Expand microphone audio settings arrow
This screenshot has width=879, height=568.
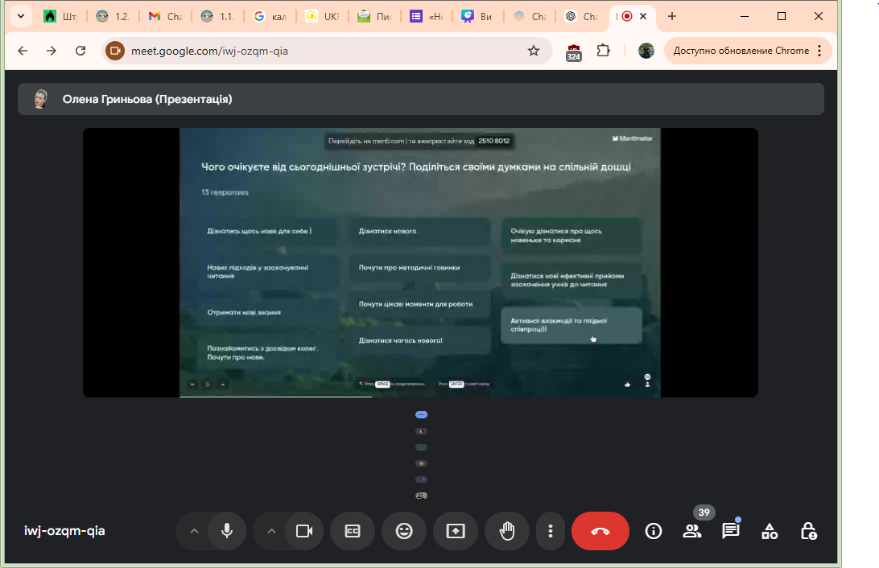[x=193, y=531]
